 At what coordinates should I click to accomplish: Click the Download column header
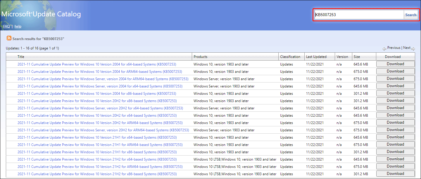tap(393, 57)
